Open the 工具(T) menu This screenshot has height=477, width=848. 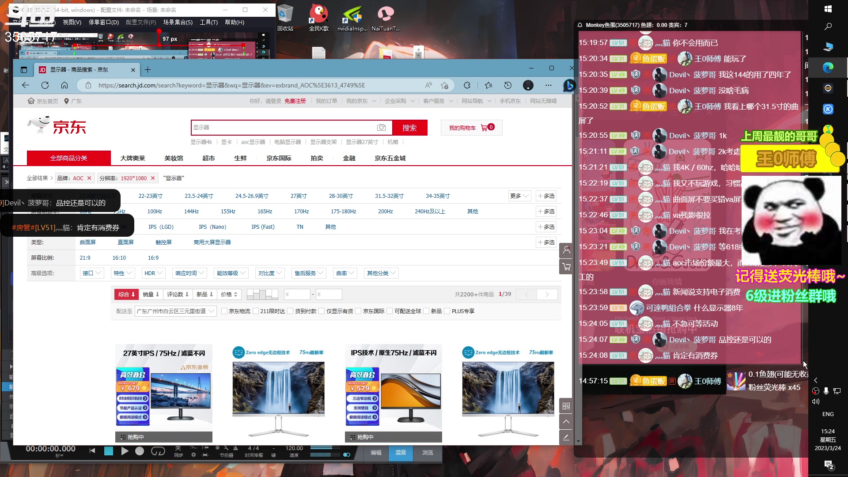pos(208,22)
